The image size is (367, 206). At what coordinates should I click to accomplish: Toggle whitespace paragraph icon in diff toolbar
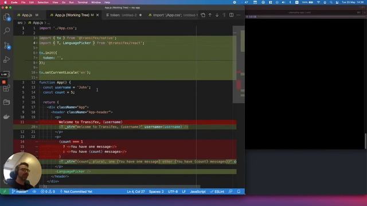[224, 15]
